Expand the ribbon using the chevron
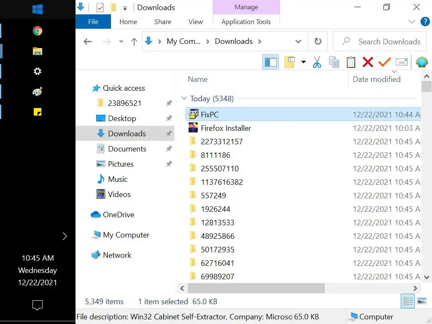Image resolution: width=432 pixels, height=324 pixels. (x=411, y=22)
